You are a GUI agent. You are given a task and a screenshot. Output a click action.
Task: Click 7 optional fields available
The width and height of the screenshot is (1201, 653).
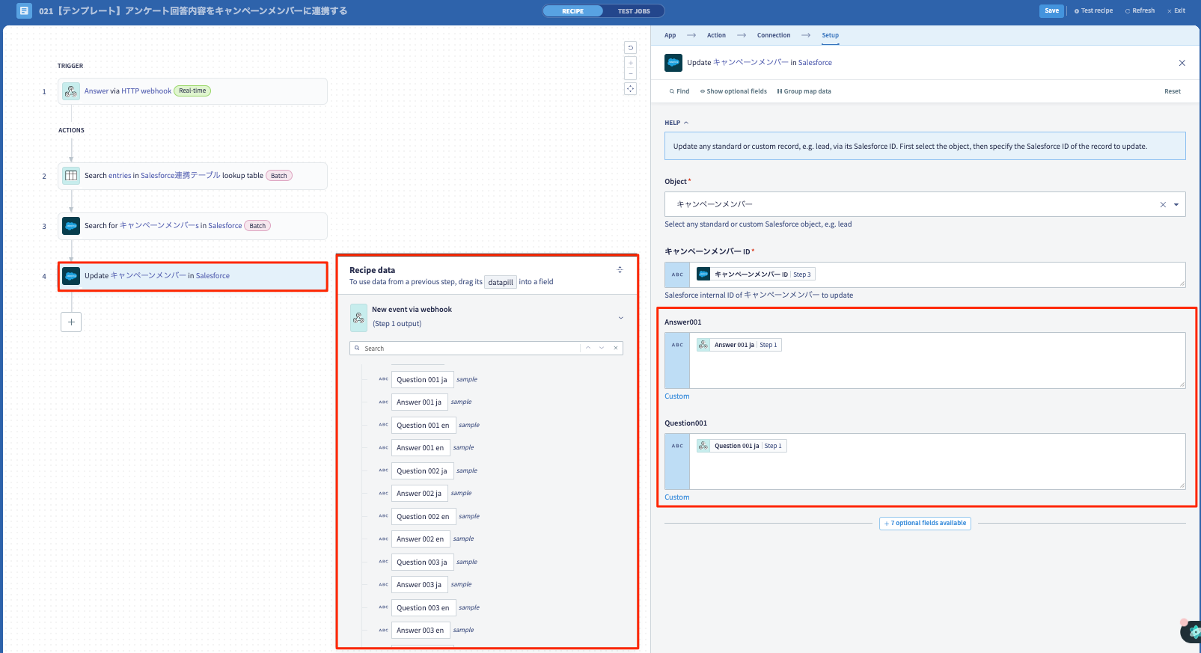point(925,524)
